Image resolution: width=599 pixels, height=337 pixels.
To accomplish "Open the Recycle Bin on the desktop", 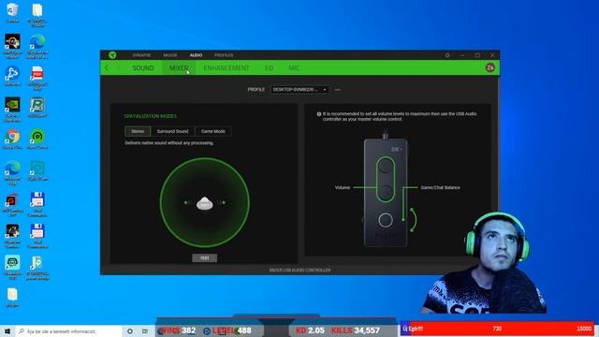I will pos(12,11).
